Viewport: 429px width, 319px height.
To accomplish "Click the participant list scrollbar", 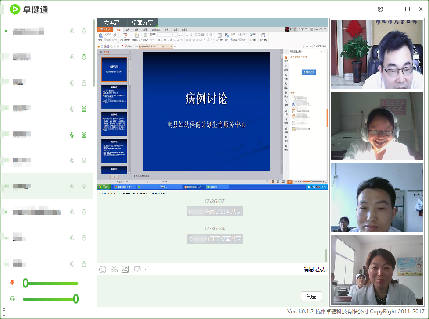I will pyautogui.click(x=94, y=53).
